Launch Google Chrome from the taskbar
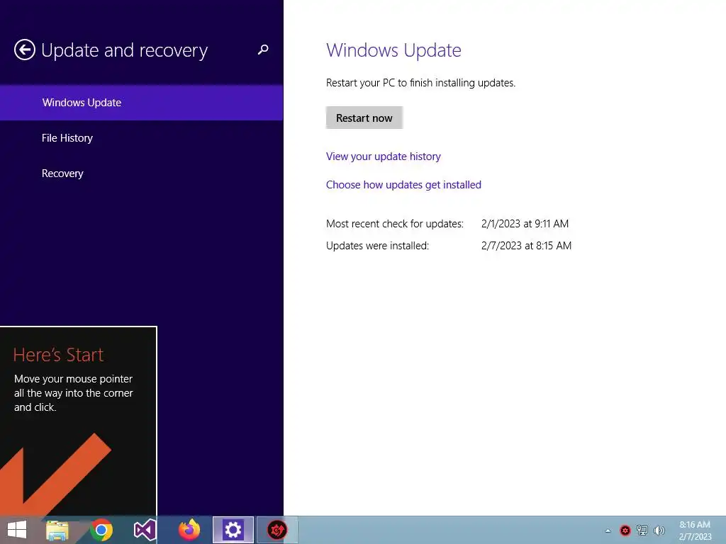This screenshot has width=726, height=544. 101,530
